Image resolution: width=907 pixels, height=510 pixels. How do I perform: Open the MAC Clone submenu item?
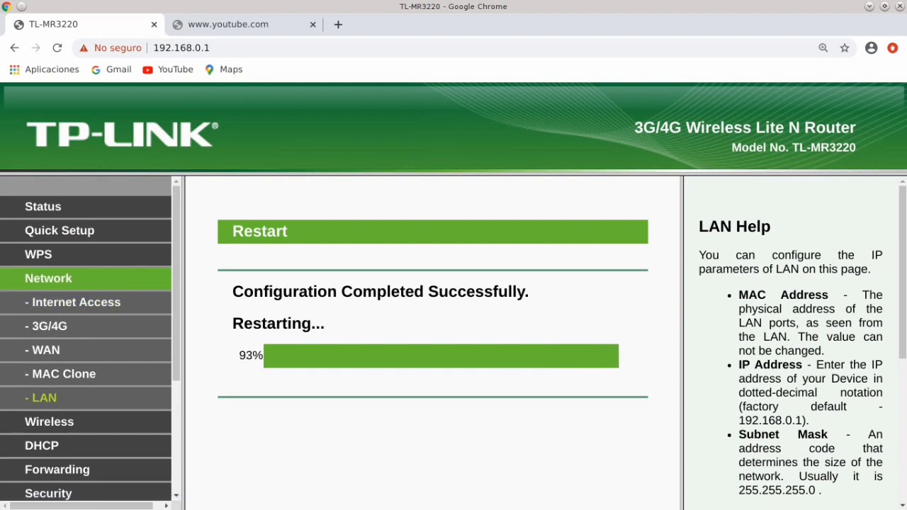pyautogui.click(x=86, y=374)
